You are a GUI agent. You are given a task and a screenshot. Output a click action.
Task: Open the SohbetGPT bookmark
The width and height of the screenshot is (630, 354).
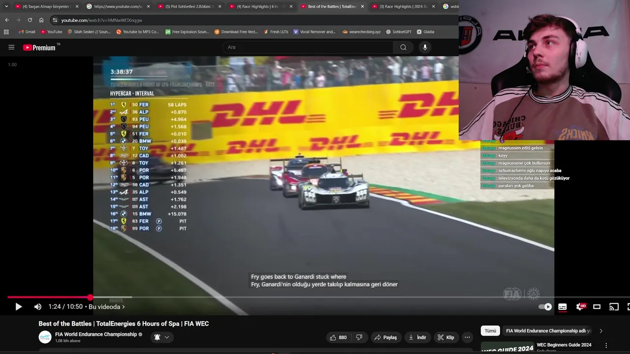point(399,31)
